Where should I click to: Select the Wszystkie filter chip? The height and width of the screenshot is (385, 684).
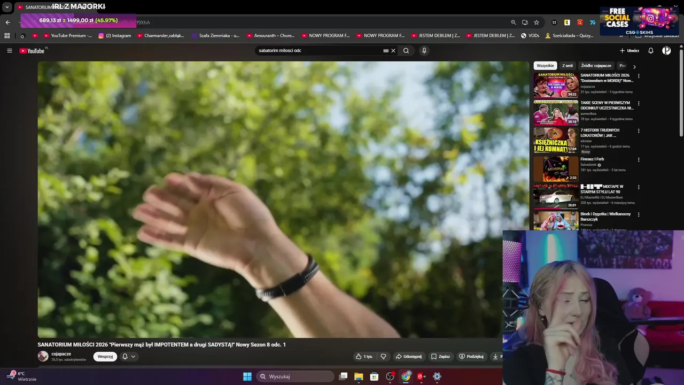click(x=546, y=66)
